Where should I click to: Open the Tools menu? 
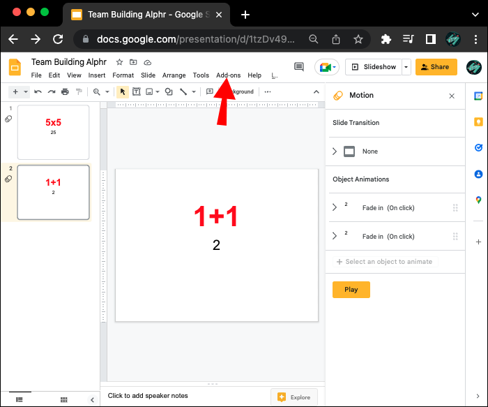pos(201,75)
